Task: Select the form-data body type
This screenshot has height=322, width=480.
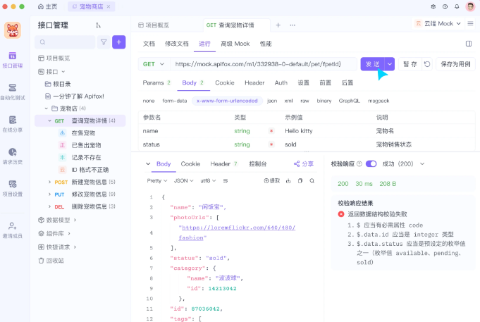Action: pyautogui.click(x=175, y=101)
